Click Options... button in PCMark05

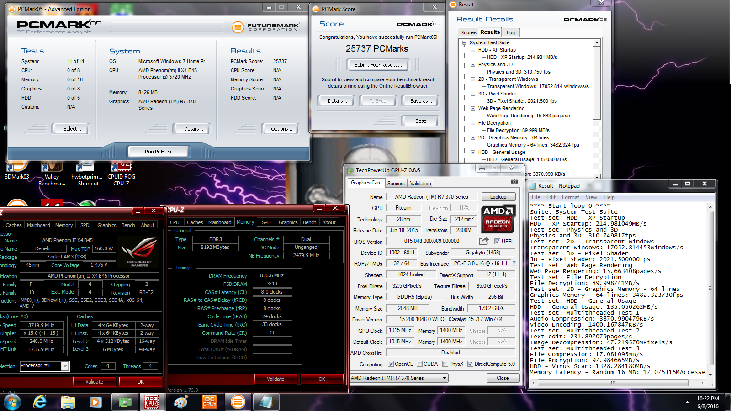tap(281, 129)
